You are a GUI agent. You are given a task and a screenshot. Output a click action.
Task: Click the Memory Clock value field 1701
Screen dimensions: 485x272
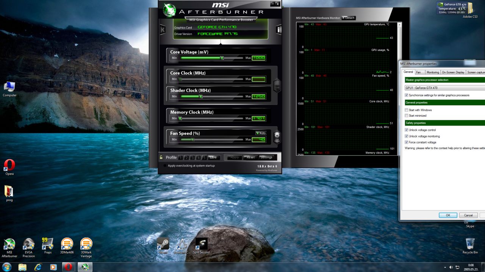[259, 118]
